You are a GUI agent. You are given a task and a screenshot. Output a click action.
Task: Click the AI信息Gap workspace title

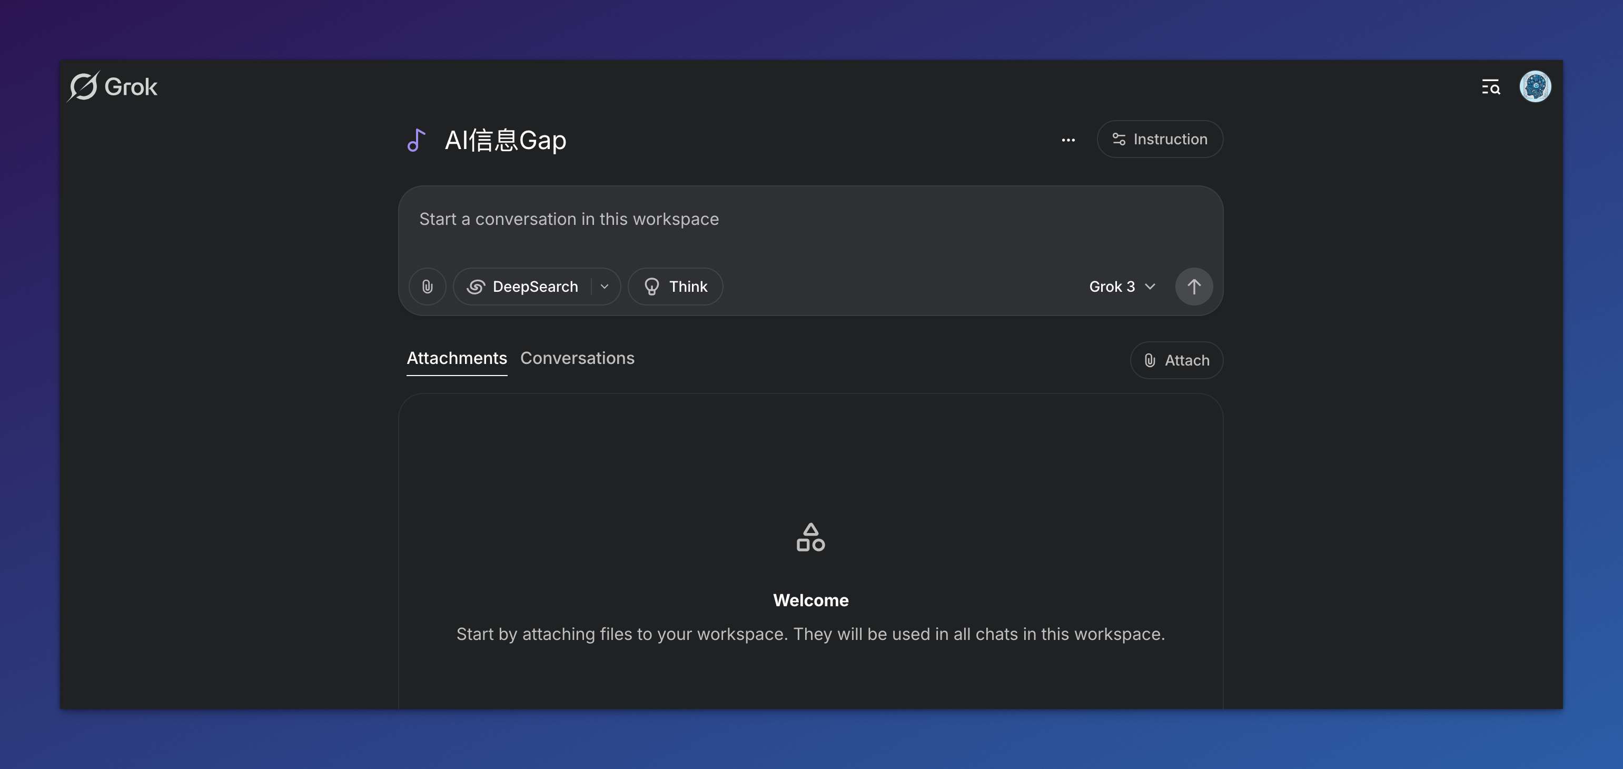(506, 140)
